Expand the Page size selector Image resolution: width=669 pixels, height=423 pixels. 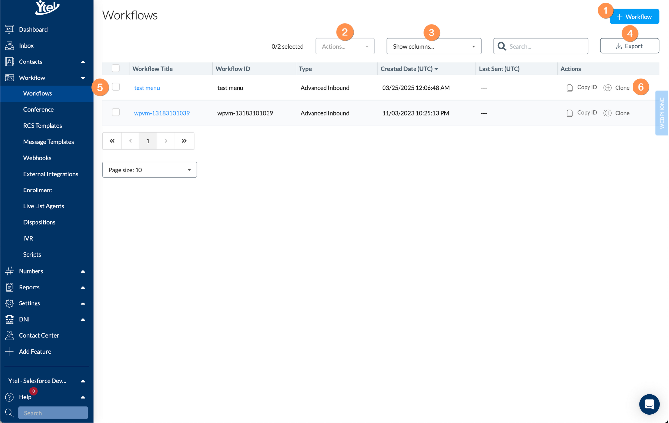(x=149, y=170)
